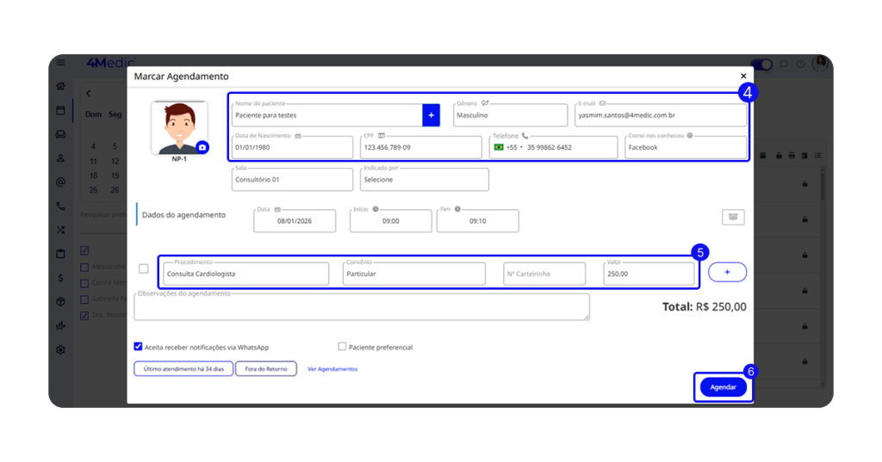The height and width of the screenshot is (462, 882).
Task: Click the icon button right of Fim time
Action: pos(733,218)
